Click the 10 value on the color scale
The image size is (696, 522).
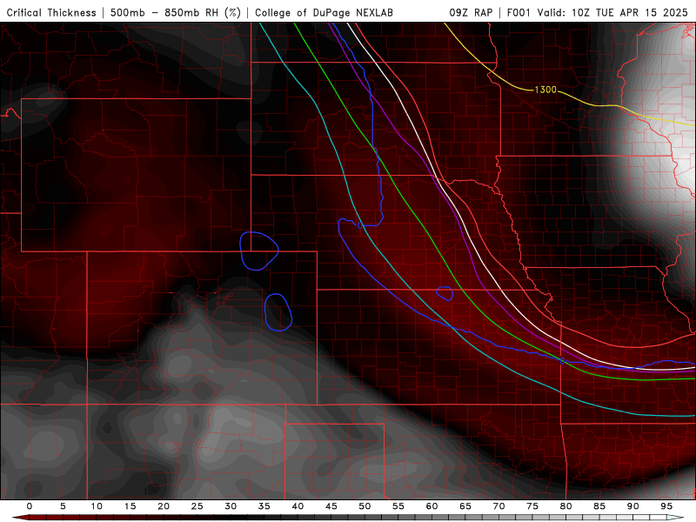pyautogui.click(x=97, y=506)
